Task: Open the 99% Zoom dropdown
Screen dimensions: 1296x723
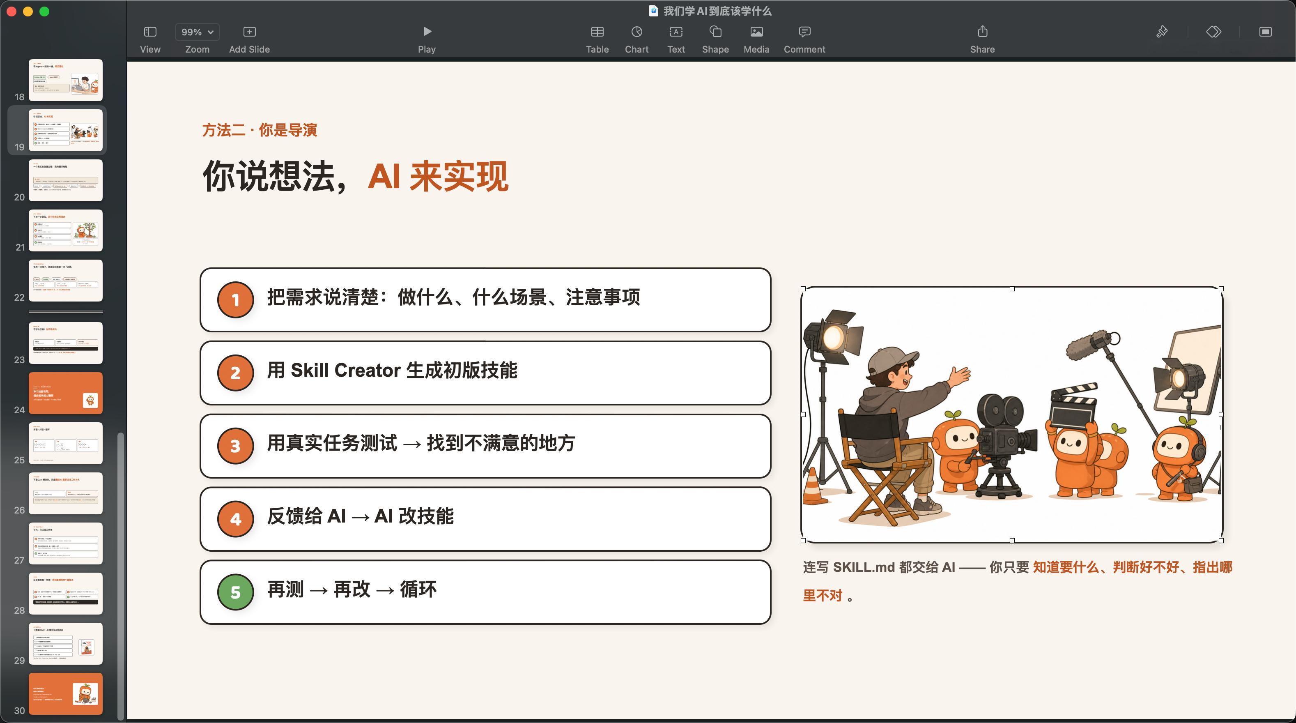Action: 197,32
